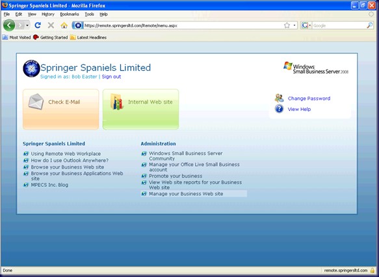Screen dimensions: 379x277
Task: Click globe icon beside Browse your Business Web site
Action: pyautogui.click(x=26, y=167)
